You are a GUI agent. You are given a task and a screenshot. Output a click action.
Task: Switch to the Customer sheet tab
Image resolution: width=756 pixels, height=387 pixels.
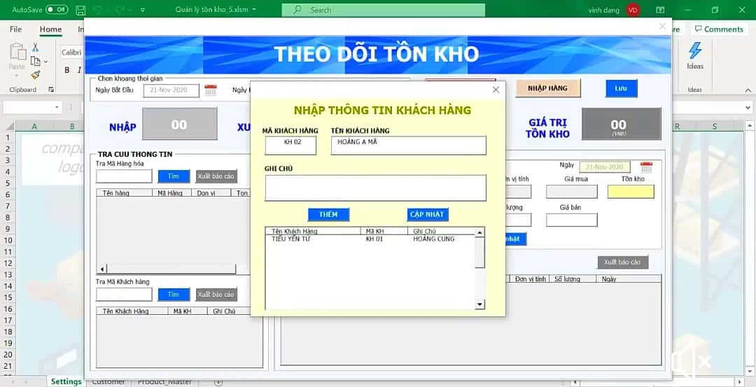pyautogui.click(x=108, y=381)
